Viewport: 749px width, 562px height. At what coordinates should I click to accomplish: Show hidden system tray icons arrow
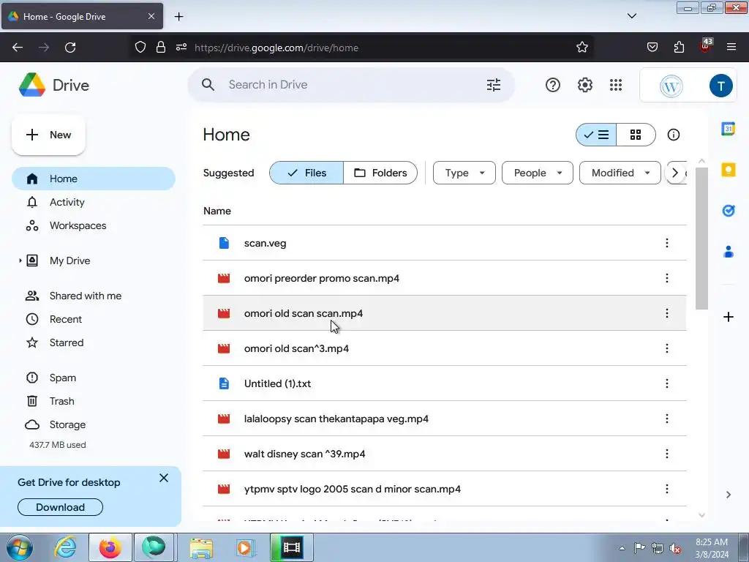622,548
